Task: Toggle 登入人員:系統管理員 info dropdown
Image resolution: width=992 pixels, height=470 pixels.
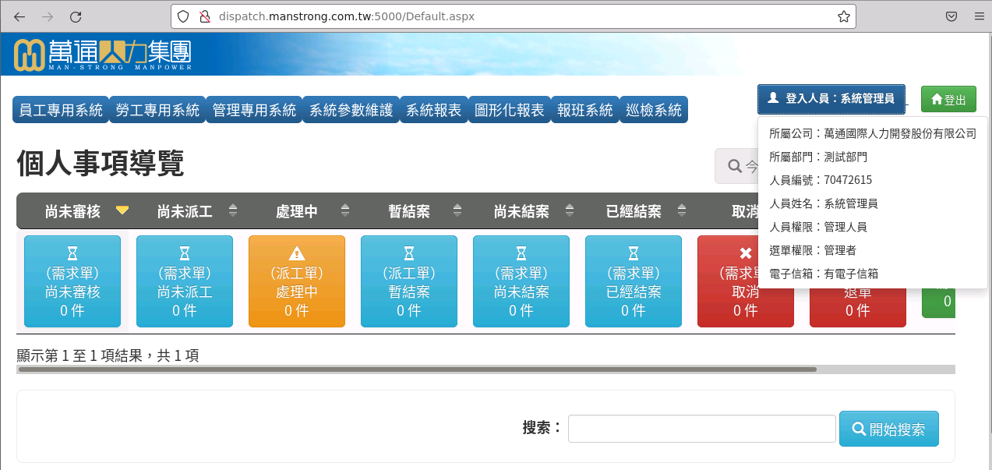Action: [831, 99]
